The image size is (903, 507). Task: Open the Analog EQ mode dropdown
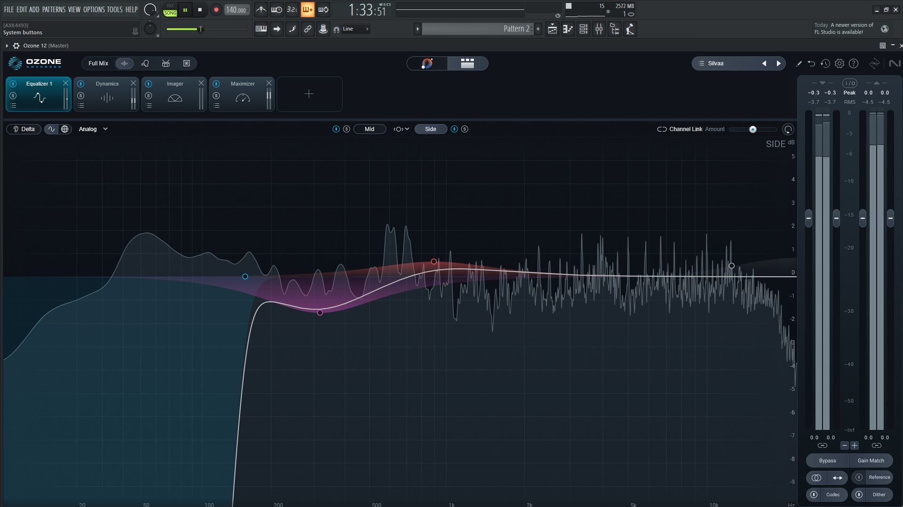(x=93, y=129)
